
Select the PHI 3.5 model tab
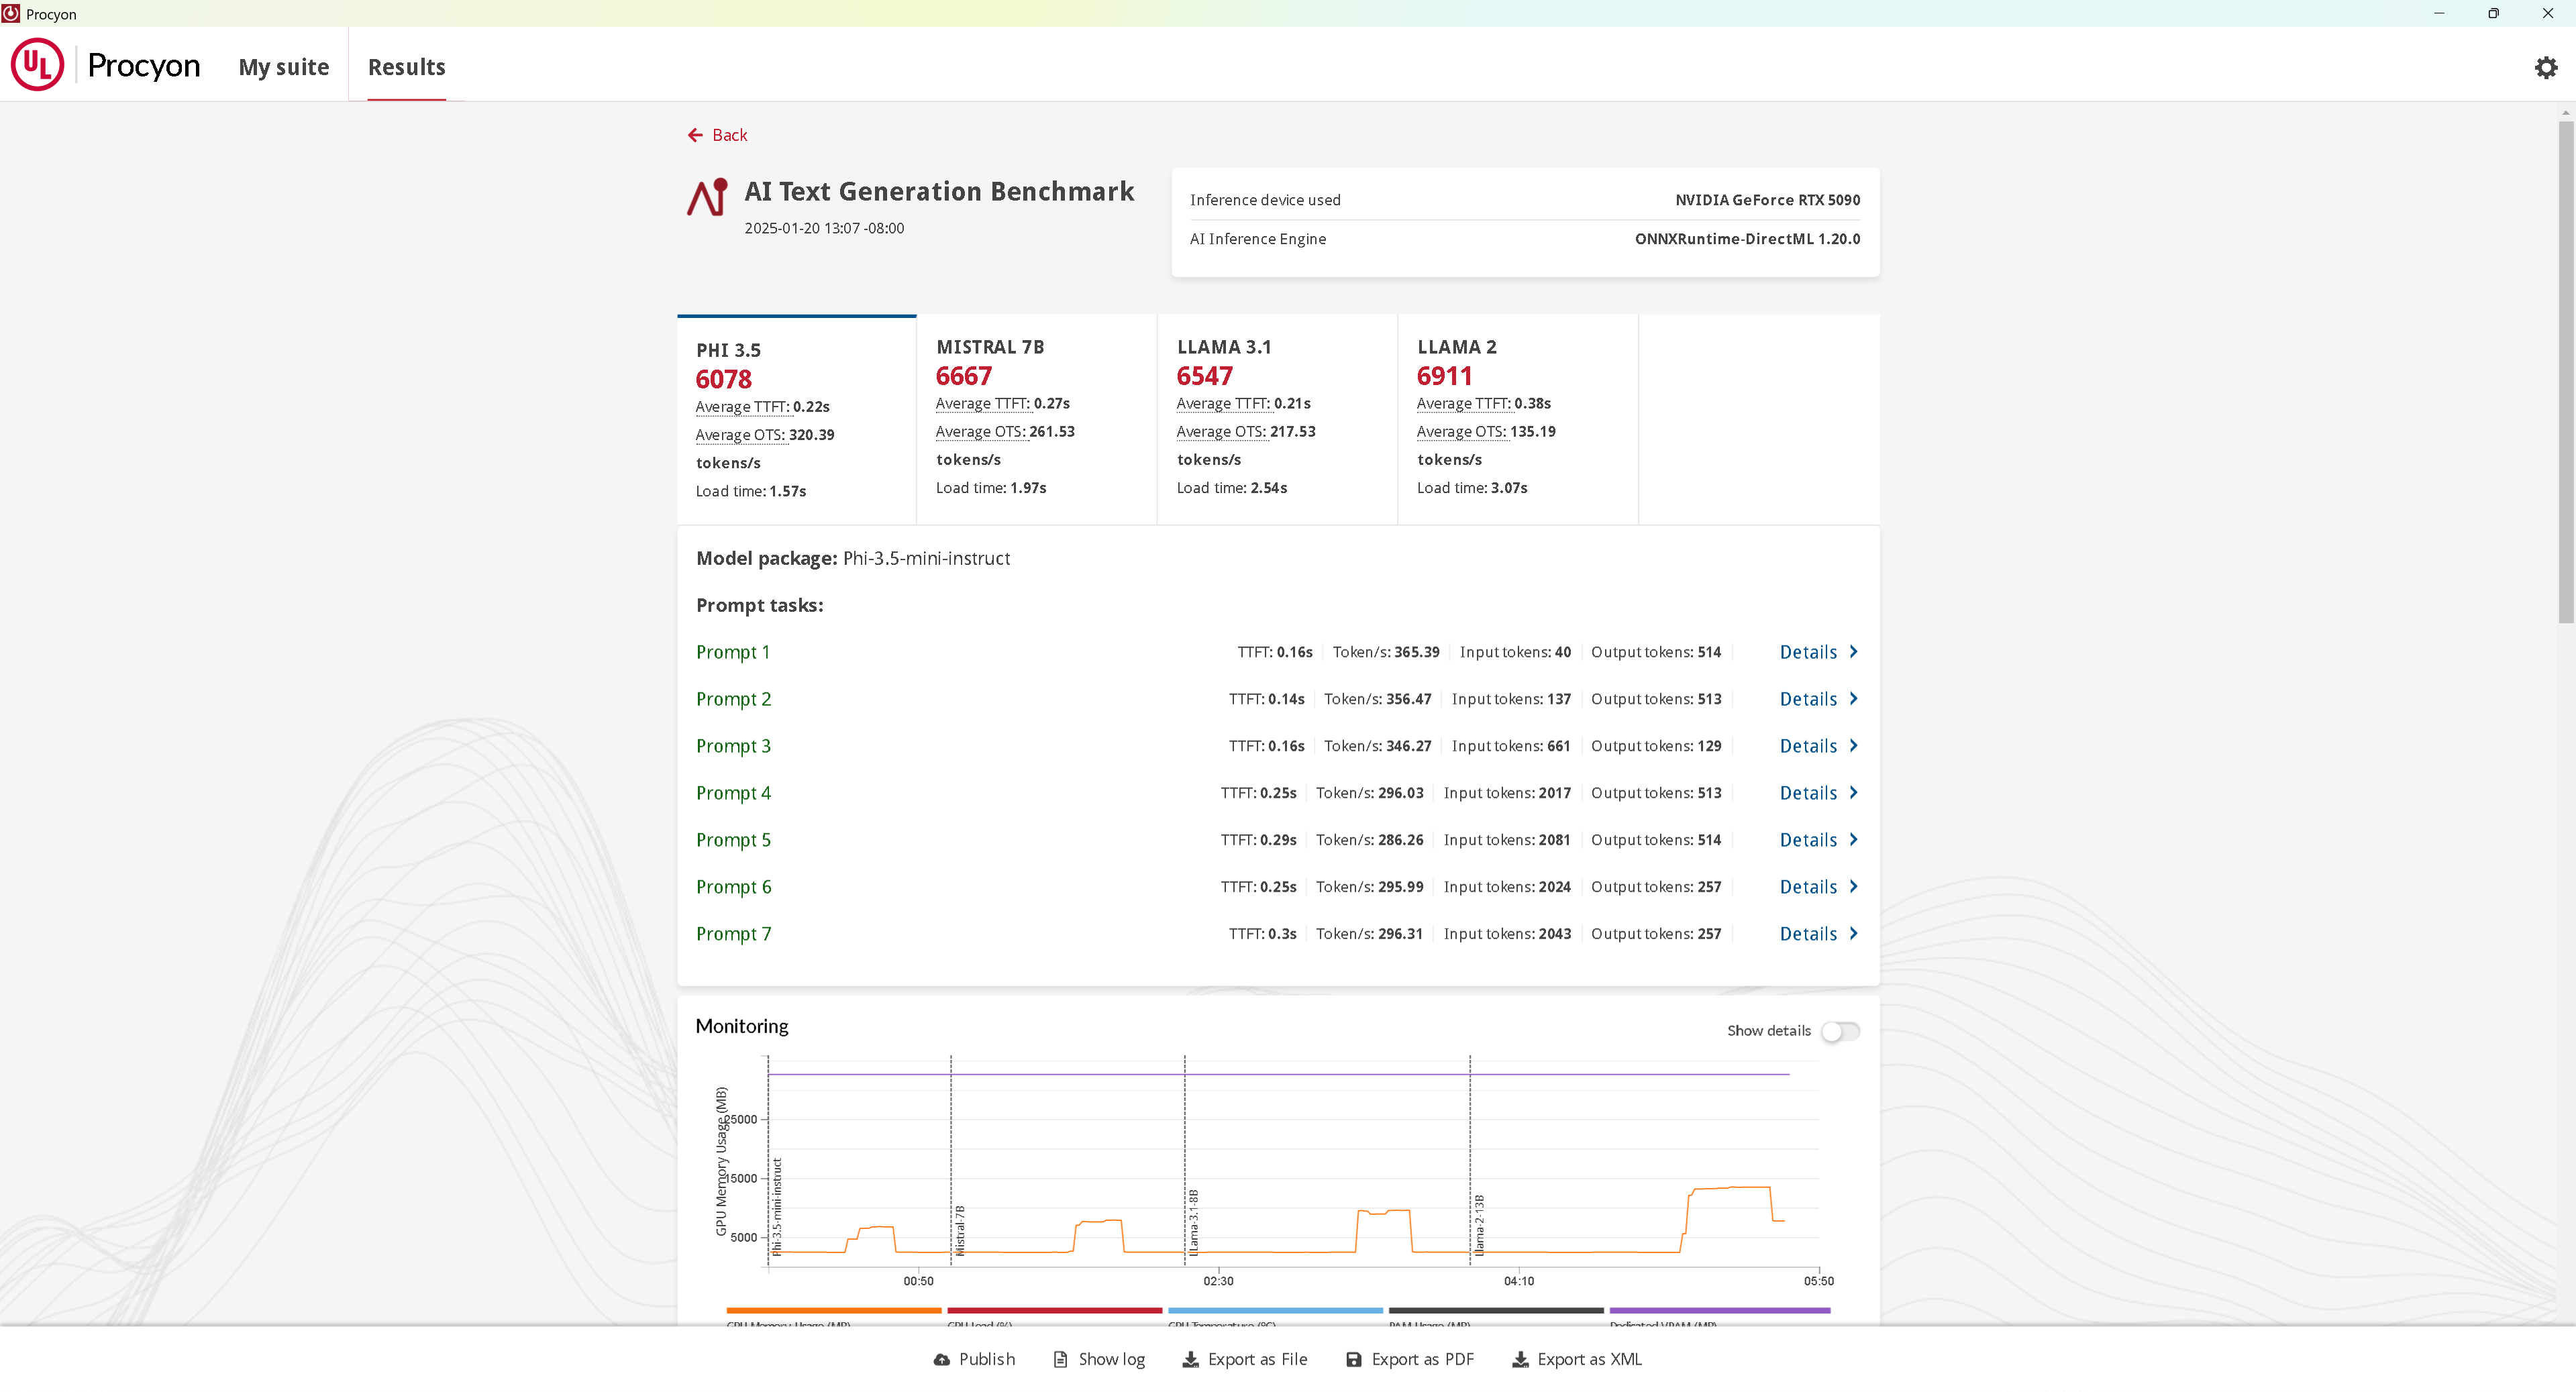coord(797,420)
